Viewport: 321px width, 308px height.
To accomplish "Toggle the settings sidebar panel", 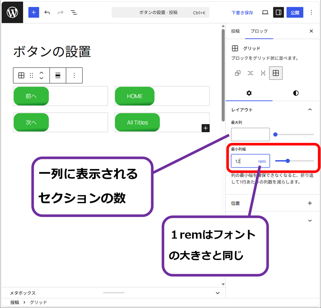I will [279, 12].
